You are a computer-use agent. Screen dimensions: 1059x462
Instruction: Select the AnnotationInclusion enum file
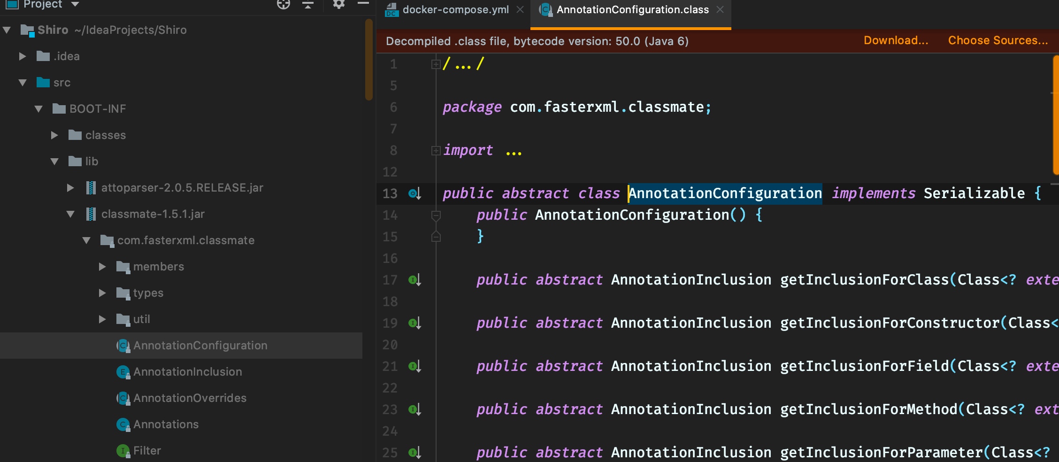click(x=187, y=372)
